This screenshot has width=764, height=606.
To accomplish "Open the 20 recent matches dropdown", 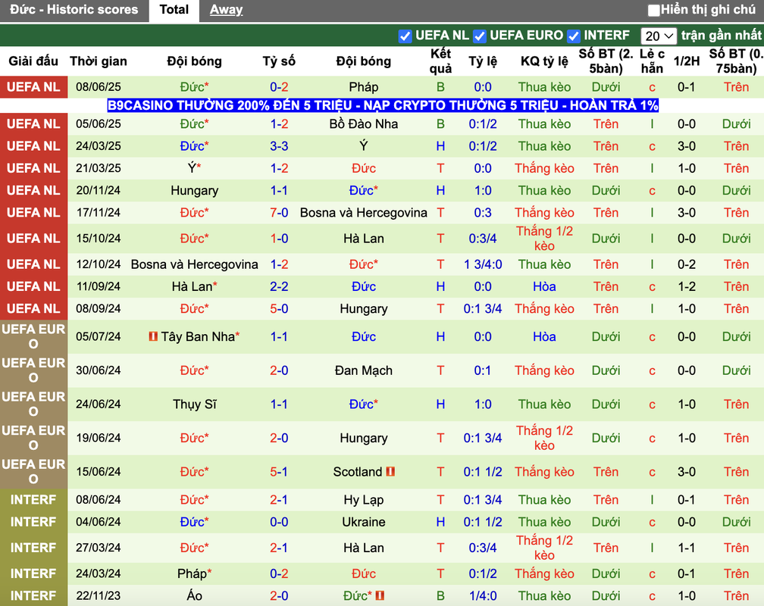I will pos(658,36).
